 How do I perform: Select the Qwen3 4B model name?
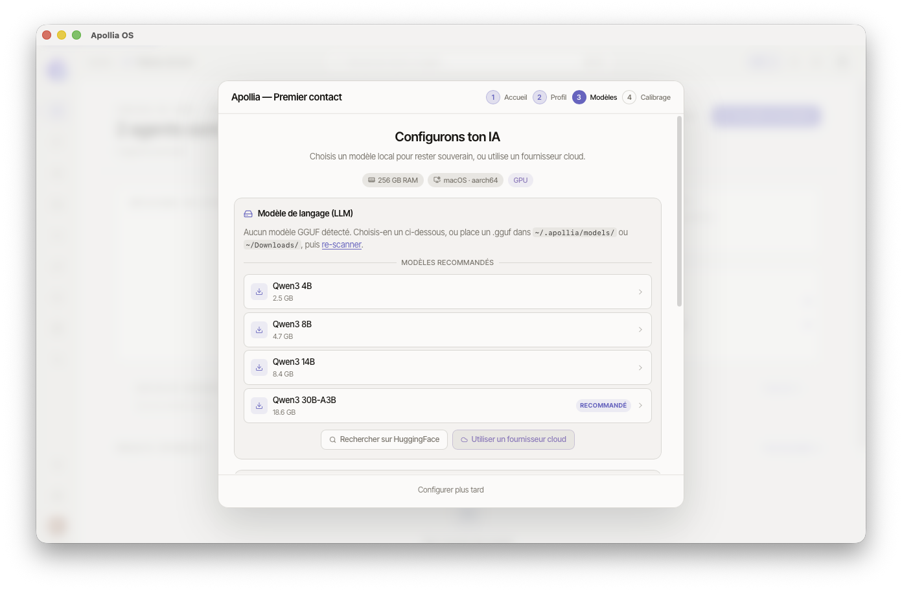coord(292,286)
